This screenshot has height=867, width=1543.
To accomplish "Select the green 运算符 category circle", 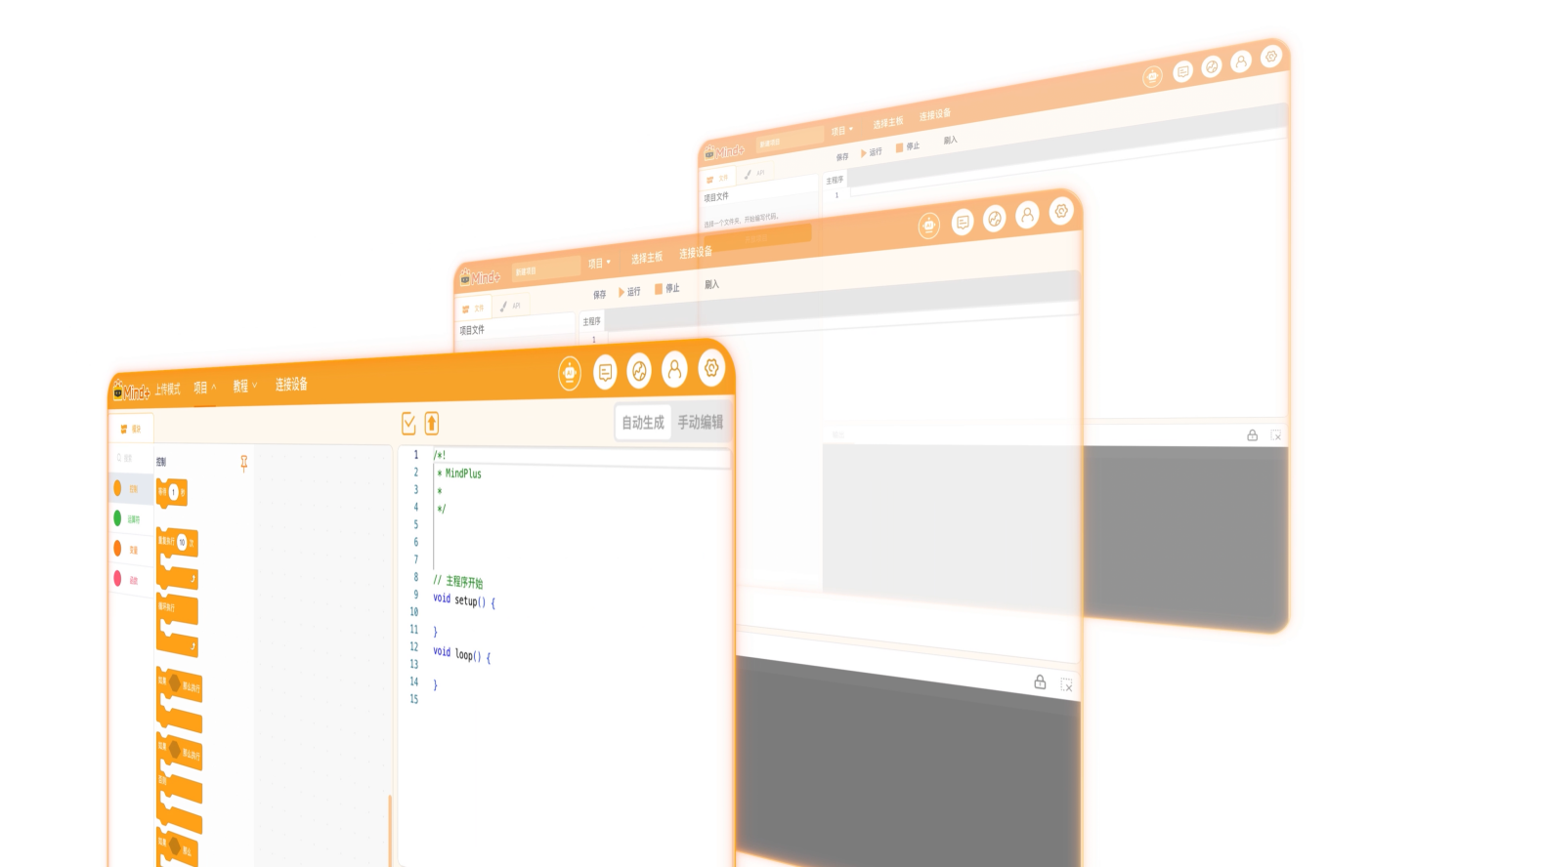I will (x=118, y=518).
